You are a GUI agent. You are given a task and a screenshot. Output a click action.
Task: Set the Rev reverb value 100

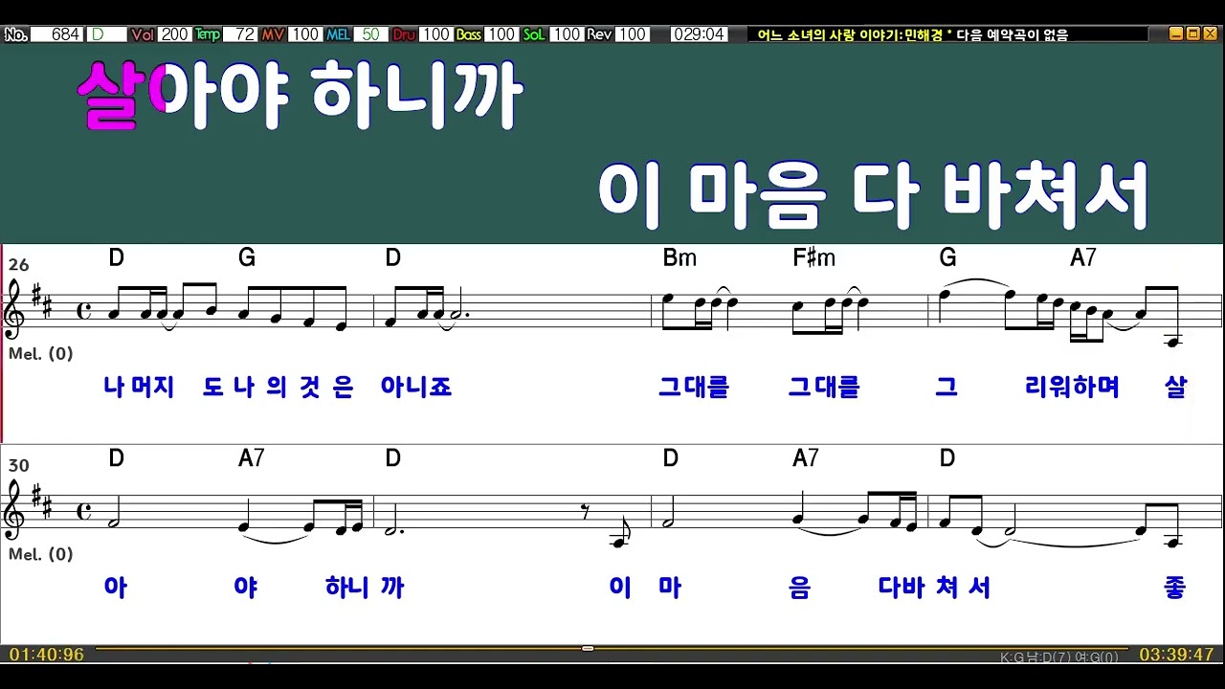click(632, 34)
